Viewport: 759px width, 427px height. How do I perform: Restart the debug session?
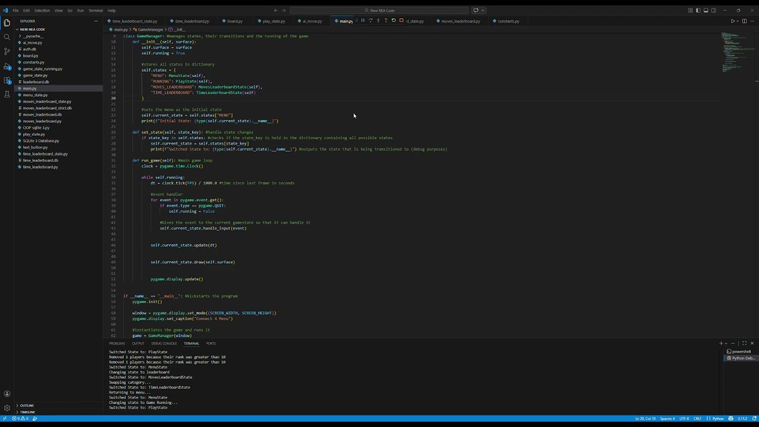pos(393,21)
